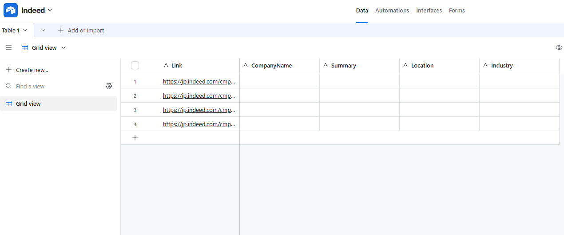Click the hidden fields eye icon
This screenshot has width=564, height=235.
[559, 48]
